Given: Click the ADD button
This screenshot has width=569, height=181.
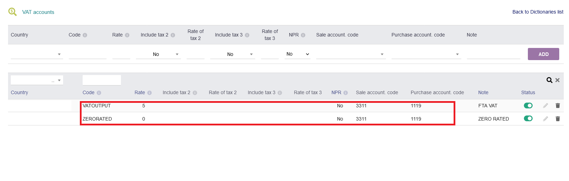Looking at the screenshot, I should pos(543,54).
